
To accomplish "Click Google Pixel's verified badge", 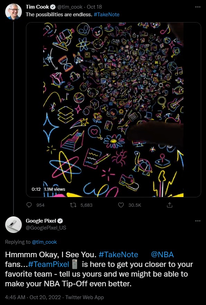I will coord(60,221).
